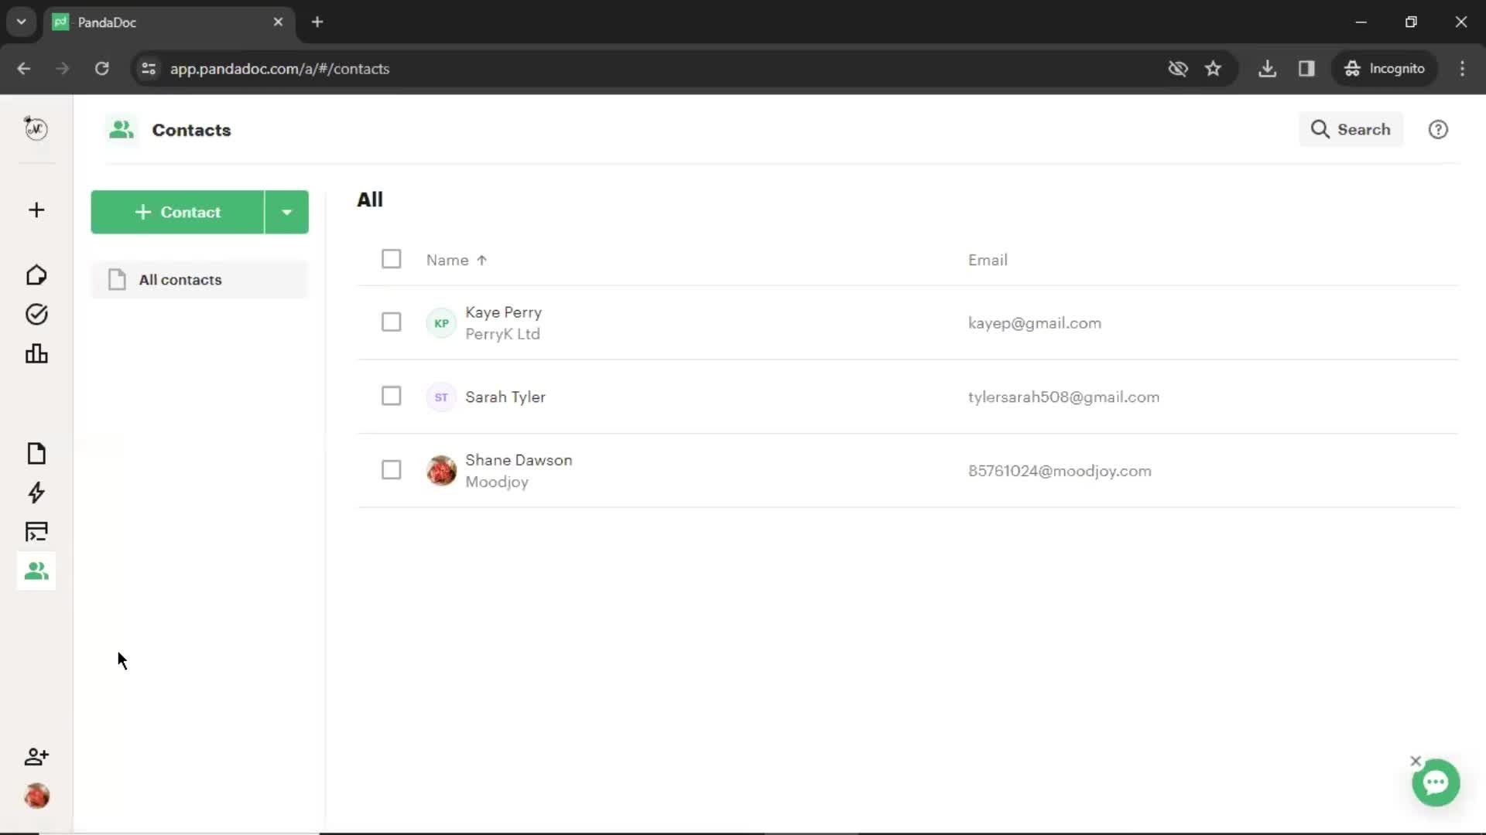
Task: Select the Analytics icon in sidebar
Action: pyautogui.click(x=36, y=354)
